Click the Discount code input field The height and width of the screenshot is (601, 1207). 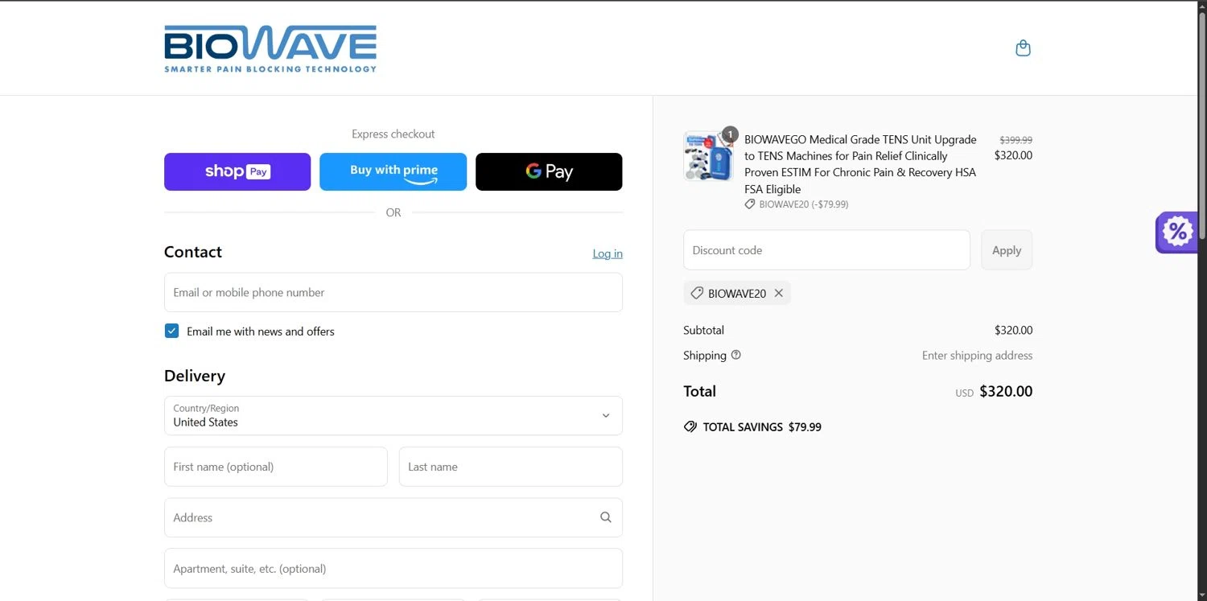[826, 250]
